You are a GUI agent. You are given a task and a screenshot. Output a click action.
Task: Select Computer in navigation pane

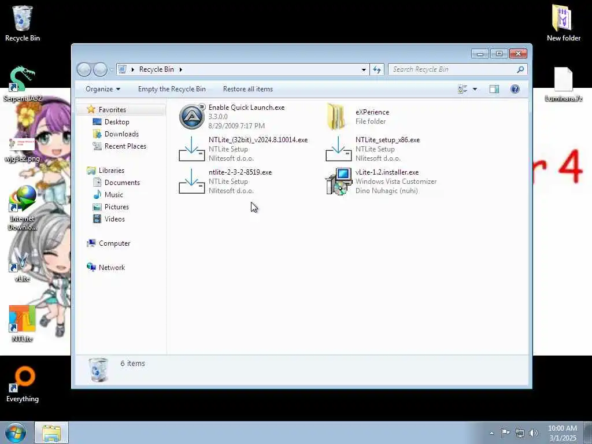[x=114, y=243]
